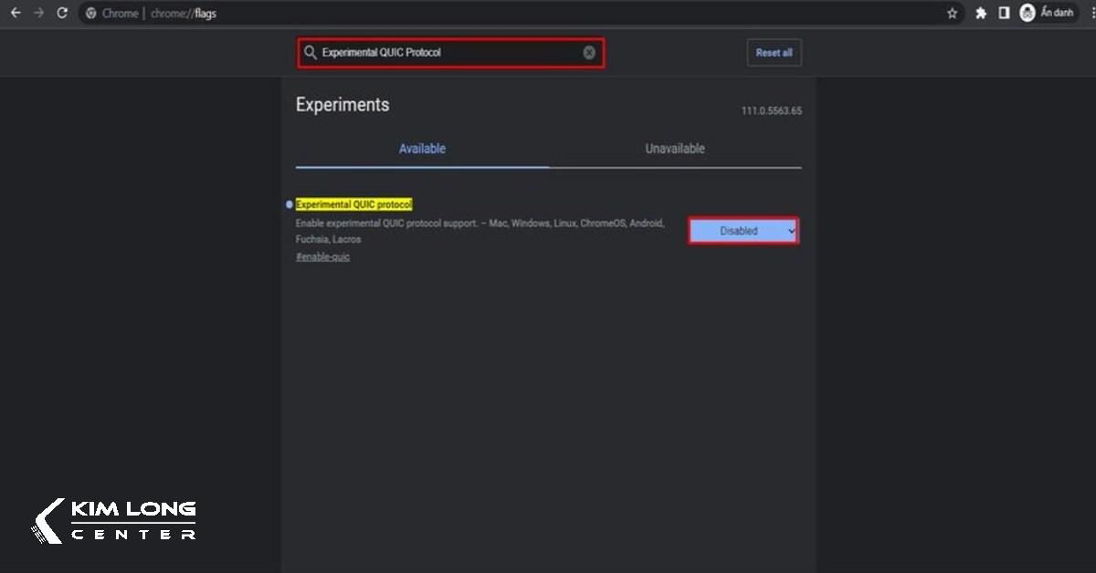Click the magnifier icon in flags search

pos(311,53)
